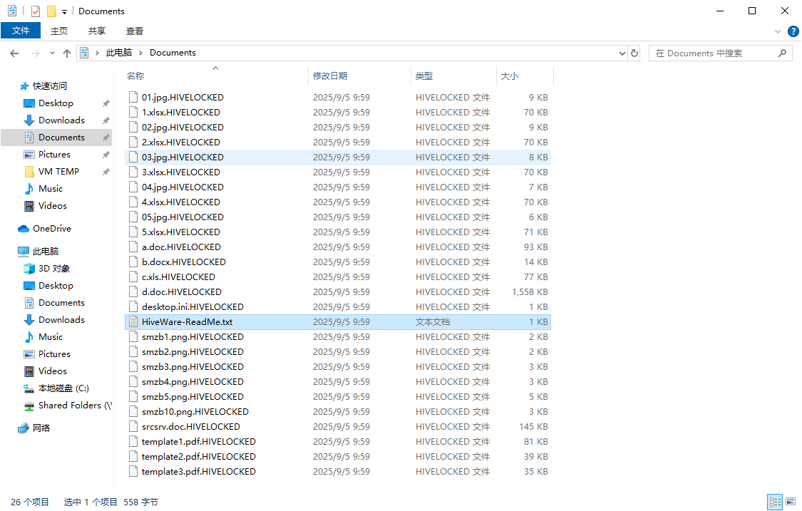Select HiveWare-ReadMe.txt file
802x511 pixels.
[187, 322]
